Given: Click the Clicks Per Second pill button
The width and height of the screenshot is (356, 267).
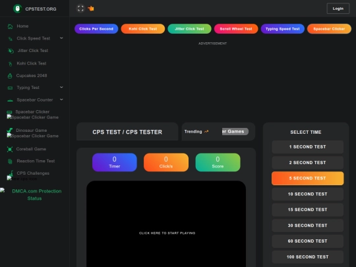Looking at the screenshot, I should point(96,29).
